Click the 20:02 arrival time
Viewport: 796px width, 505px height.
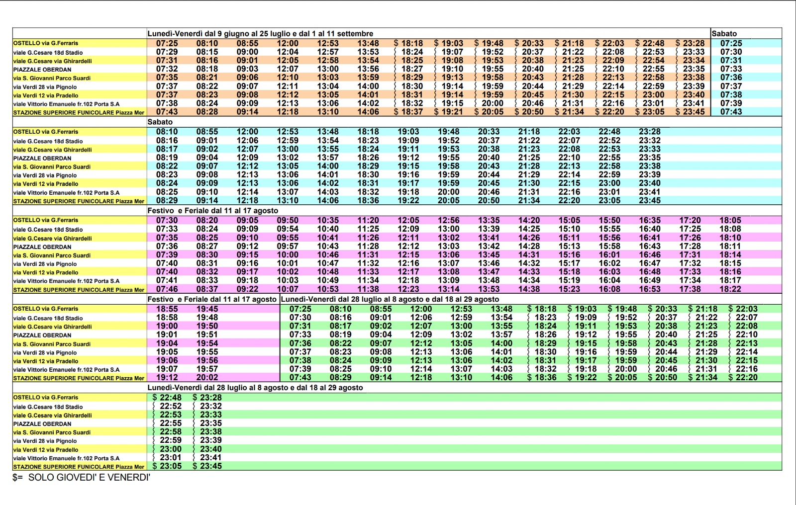207,378
